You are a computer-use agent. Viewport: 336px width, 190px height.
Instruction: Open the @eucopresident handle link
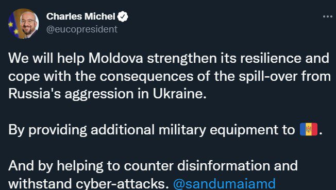pyautogui.click(x=82, y=29)
